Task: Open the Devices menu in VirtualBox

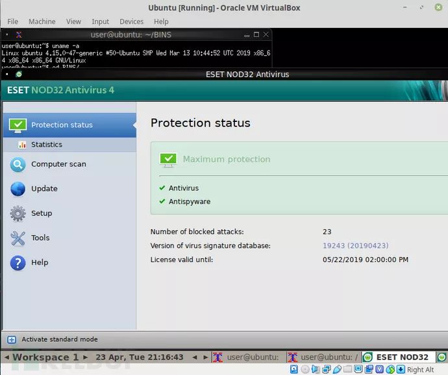Action: 131,21
